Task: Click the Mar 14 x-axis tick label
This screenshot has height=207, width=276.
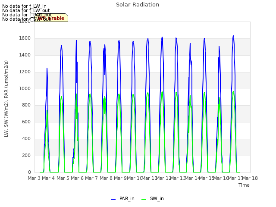Action: [x=192, y=178]
